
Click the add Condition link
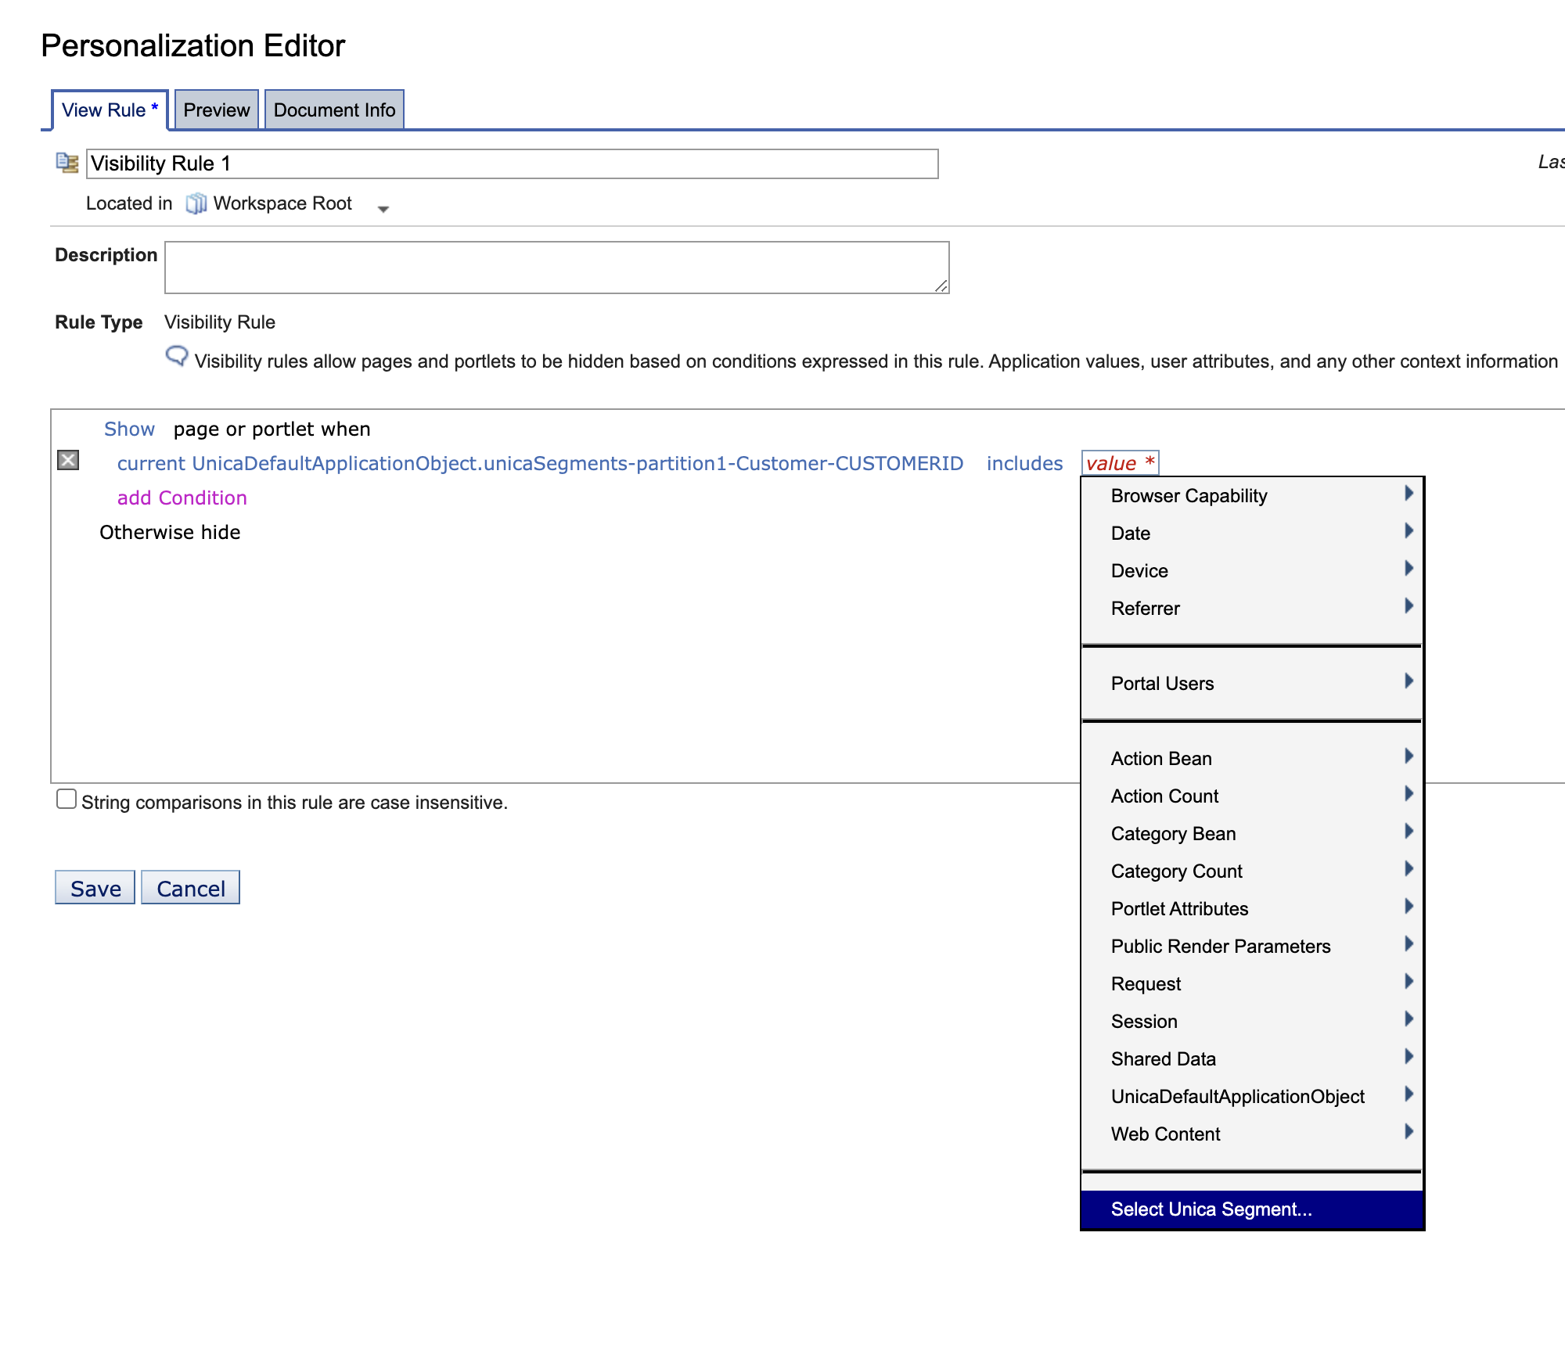(x=182, y=498)
